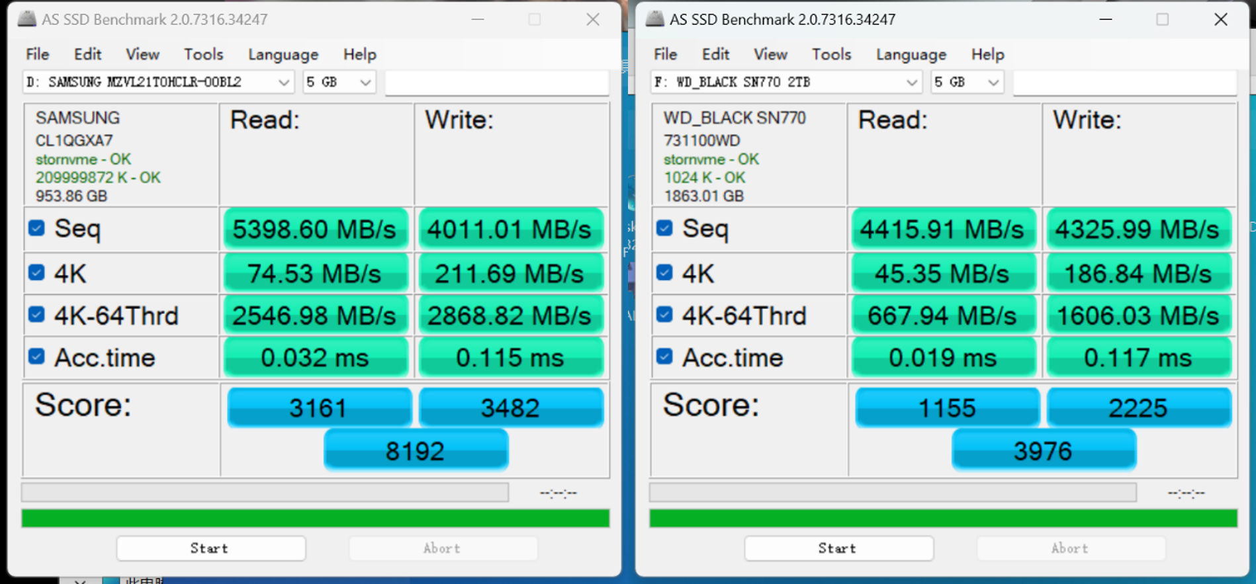Click Seq read result 5398.60 MB/s
This screenshot has width=1256, height=584.
click(x=315, y=229)
